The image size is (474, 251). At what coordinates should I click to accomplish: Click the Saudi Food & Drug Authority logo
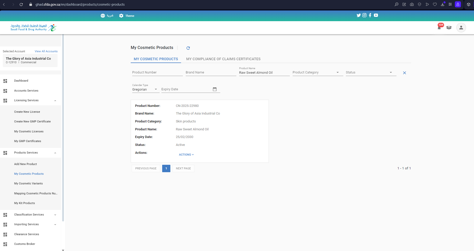pyautogui.click(x=34, y=28)
